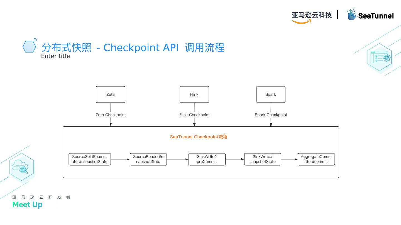The height and width of the screenshot is (225, 401).
Task: Click the SeaTunnel logo
Action: point(370,14)
